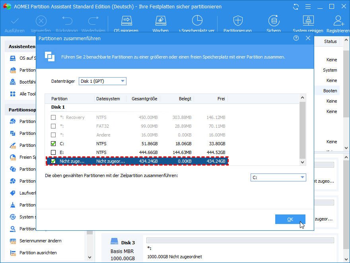Select Seriennummer ändern in sidebar

(x=40, y=241)
